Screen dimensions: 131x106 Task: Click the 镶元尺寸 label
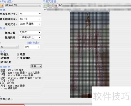pos(11,24)
